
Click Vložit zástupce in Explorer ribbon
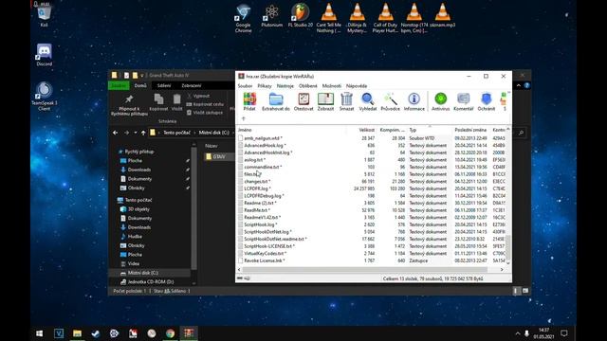[x=205, y=113]
